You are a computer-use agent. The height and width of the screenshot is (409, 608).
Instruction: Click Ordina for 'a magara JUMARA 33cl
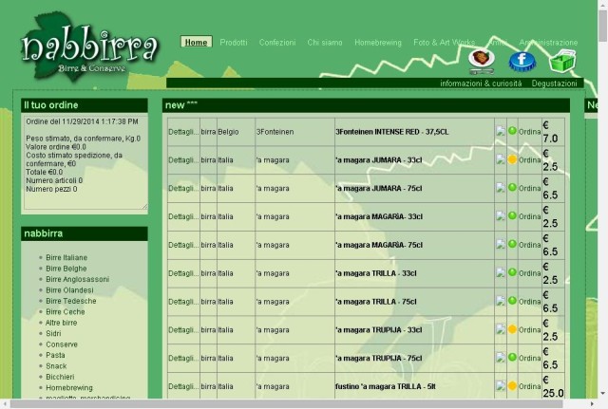[530, 160]
